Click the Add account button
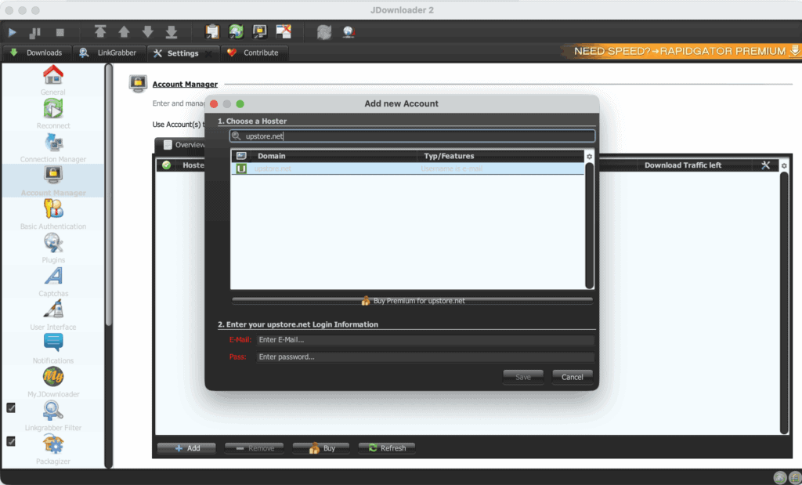 point(186,448)
